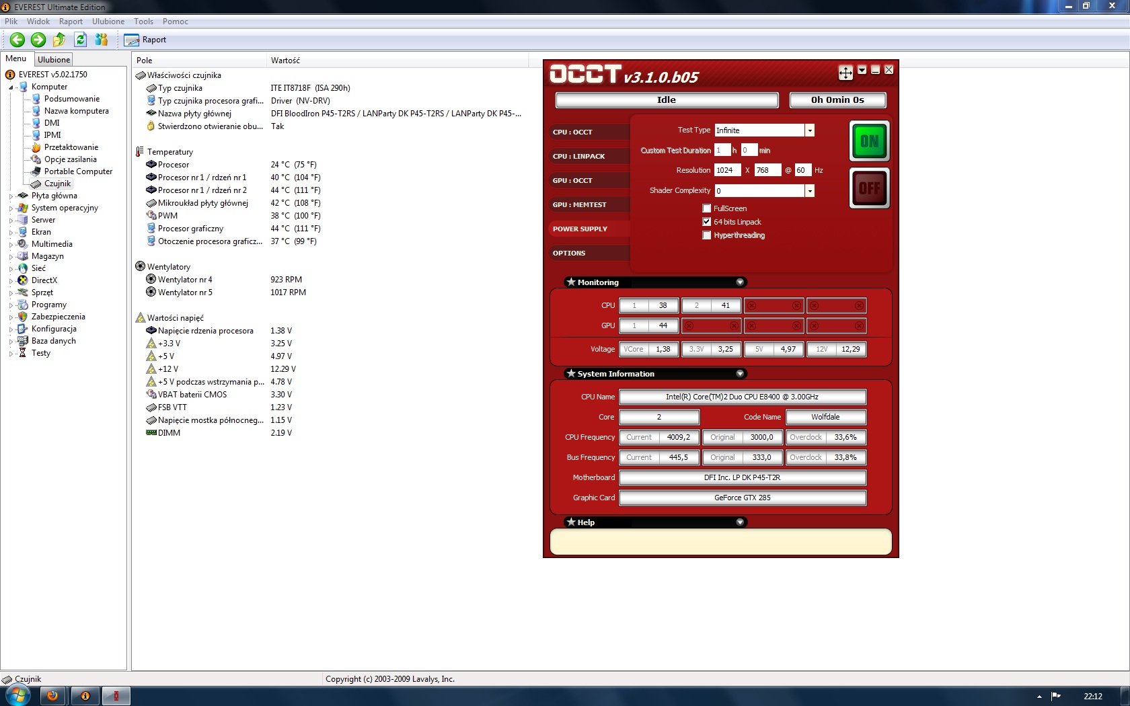Click the Up level arrow icon

(59, 40)
